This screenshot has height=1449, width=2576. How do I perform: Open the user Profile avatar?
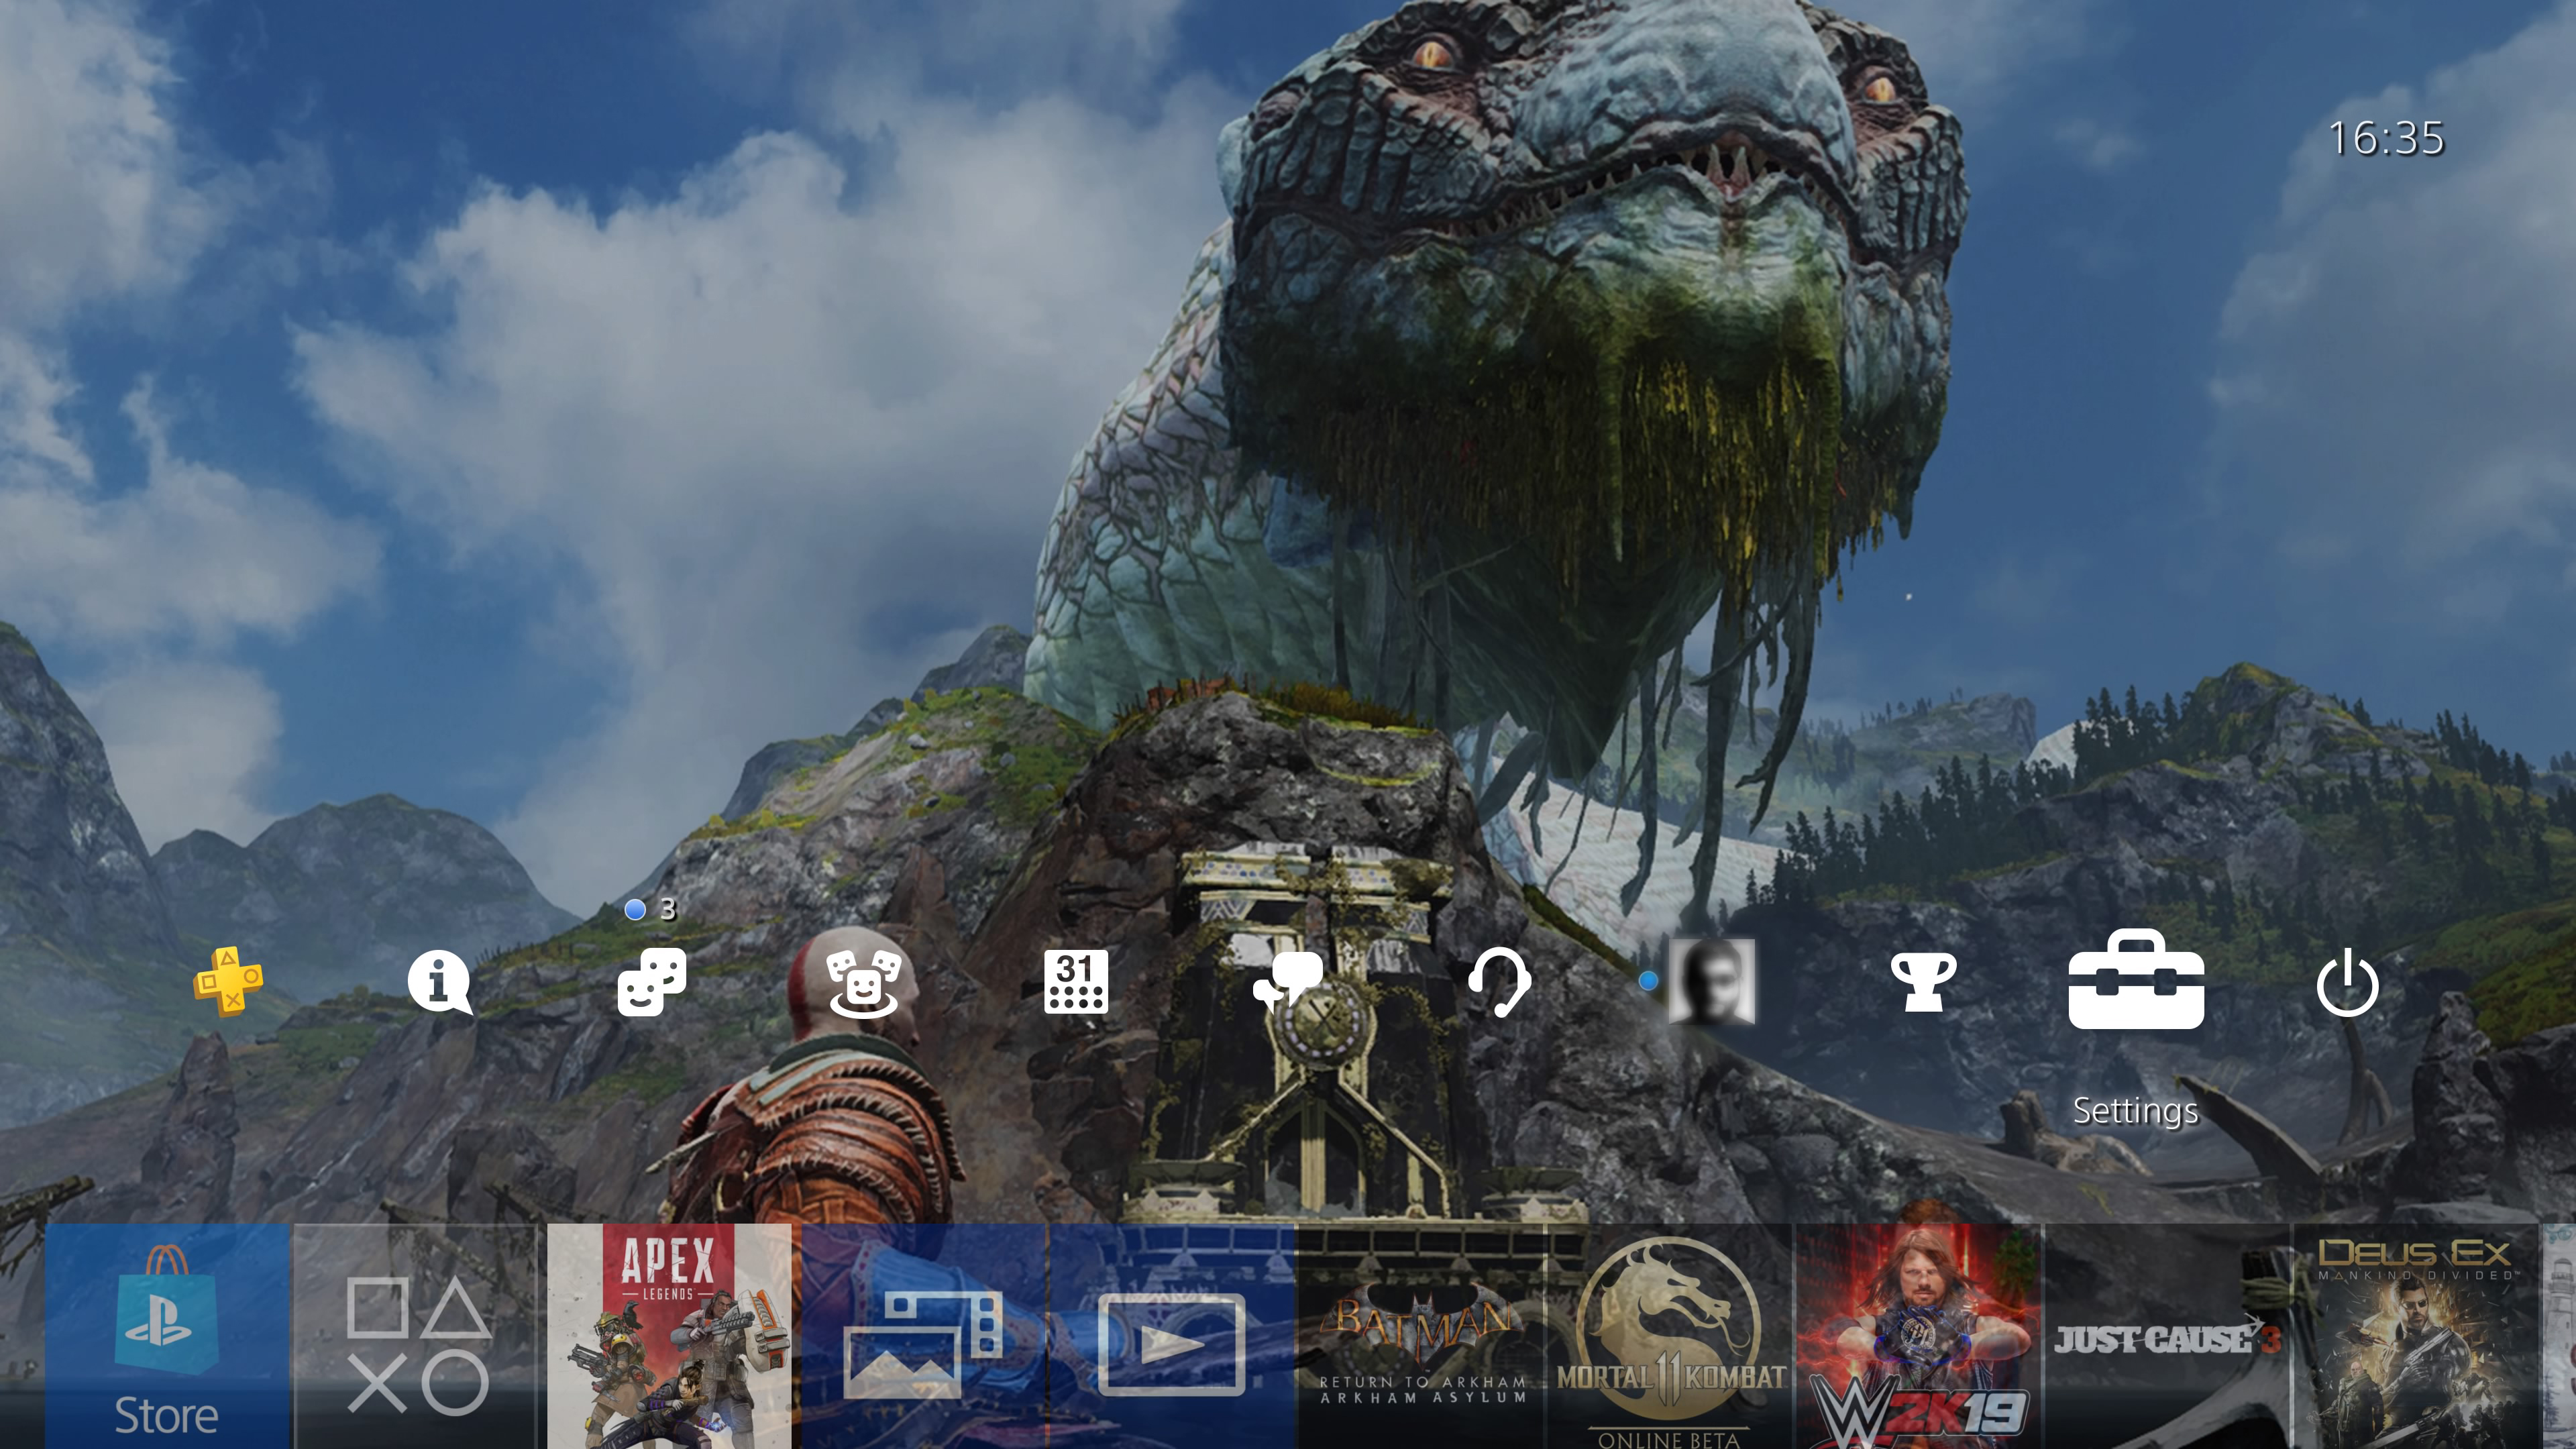tap(1711, 982)
